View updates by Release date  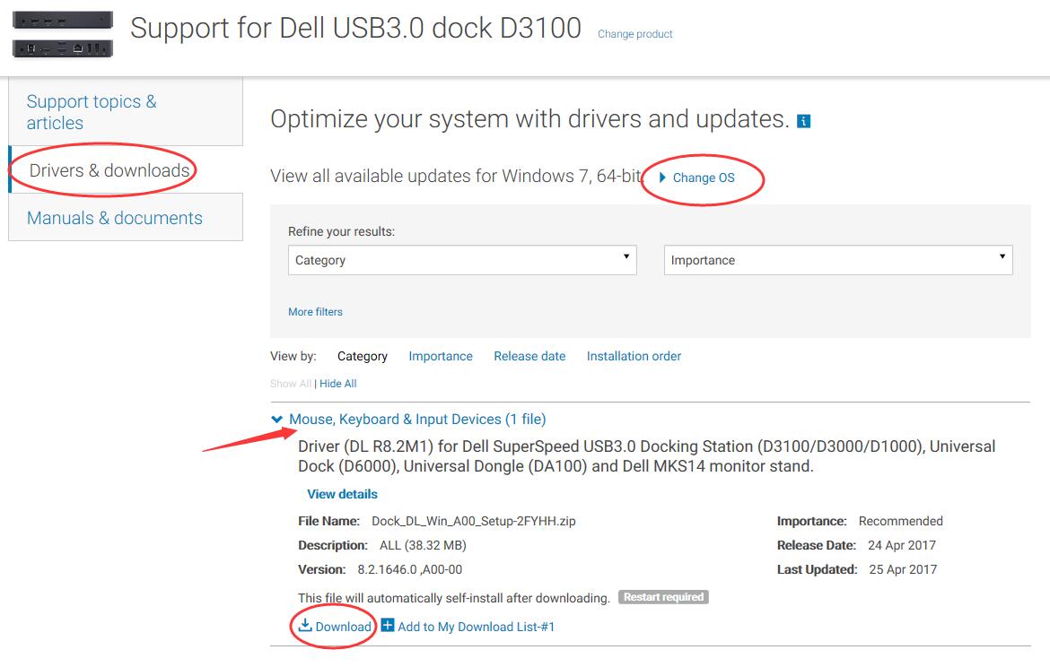(529, 357)
